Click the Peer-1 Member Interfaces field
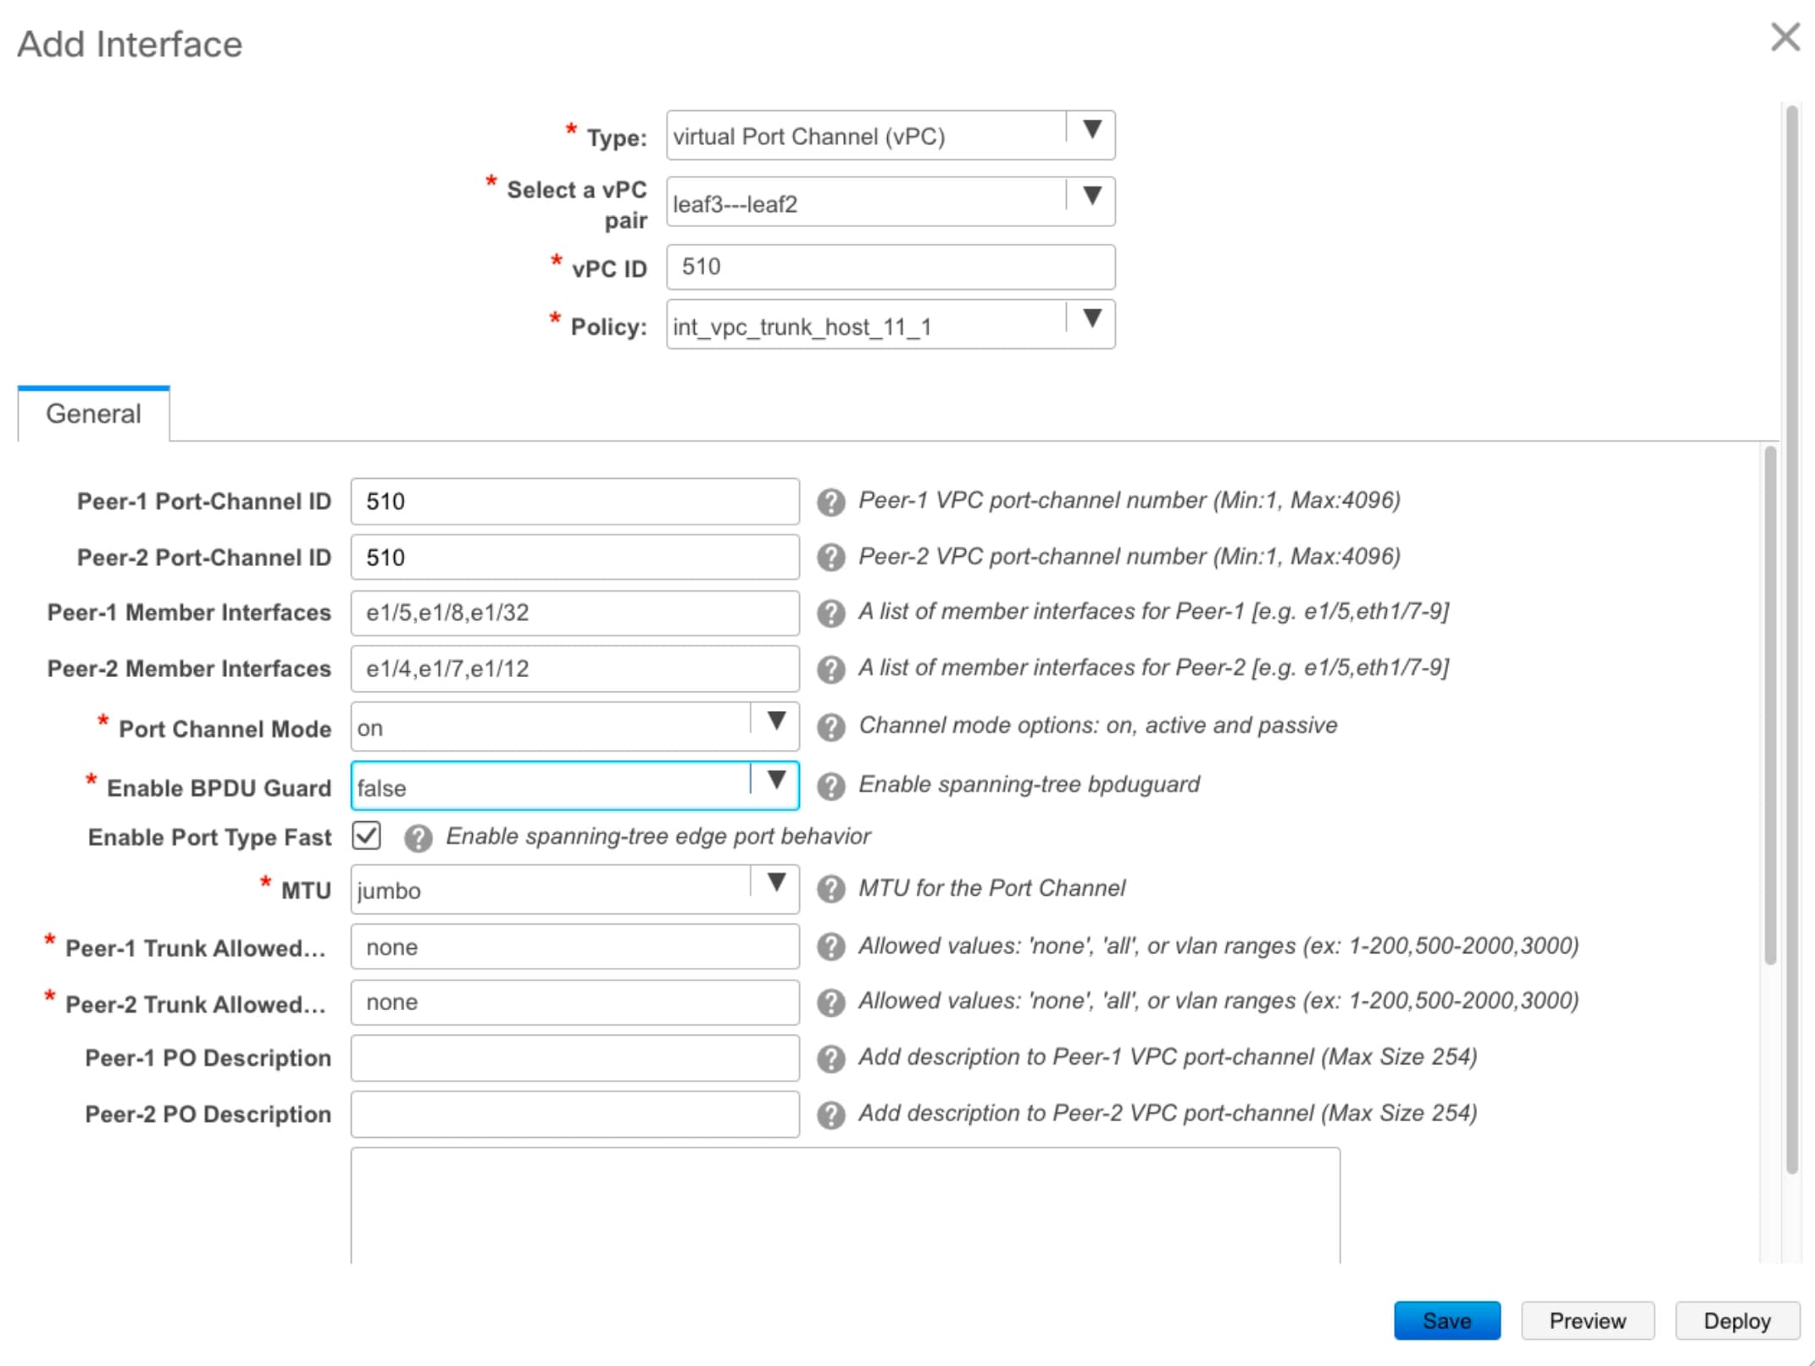1815x1366 pixels. (574, 613)
